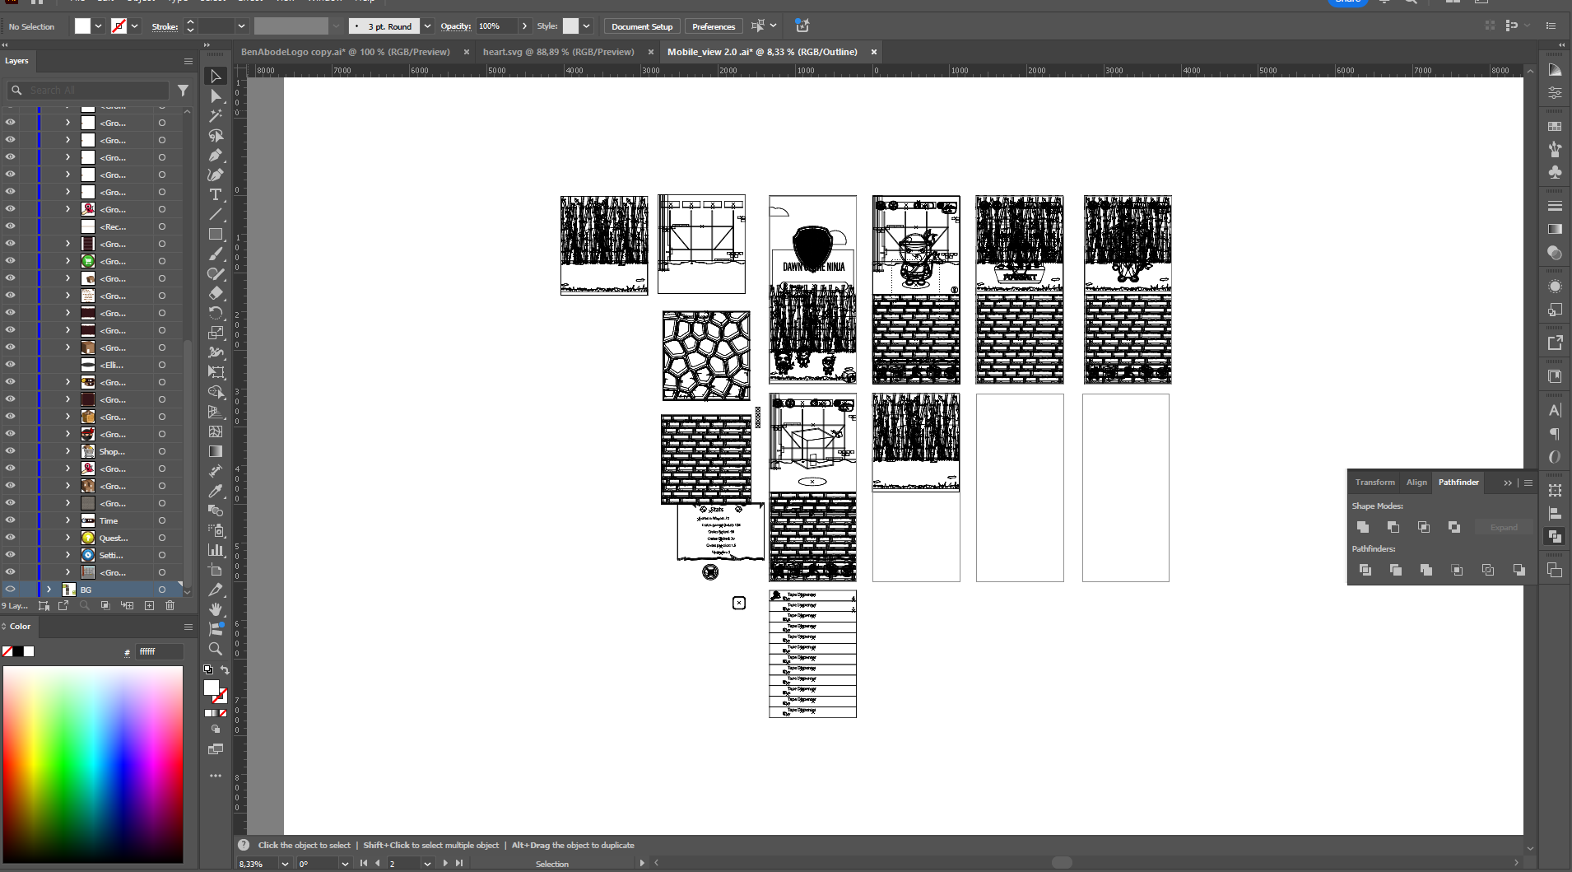Click the black swatch in Color panel

pos(18,651)
